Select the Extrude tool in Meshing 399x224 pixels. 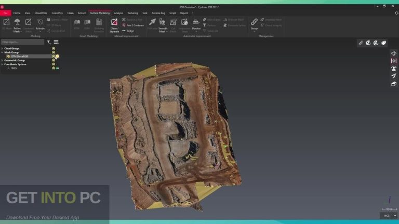tap(40, 22)
